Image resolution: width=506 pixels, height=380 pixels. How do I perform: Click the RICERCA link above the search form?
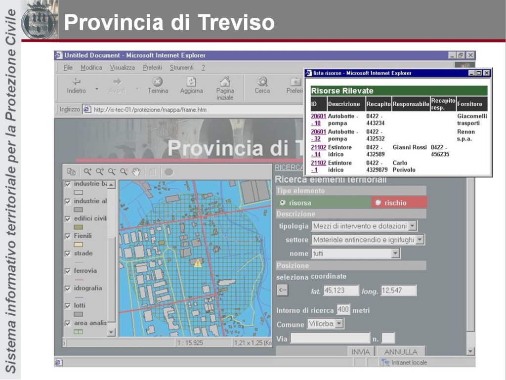[289, 168]
